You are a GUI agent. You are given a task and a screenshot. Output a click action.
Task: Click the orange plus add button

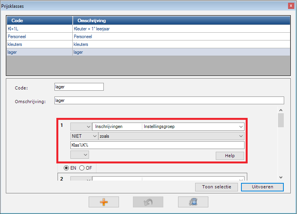103,202
